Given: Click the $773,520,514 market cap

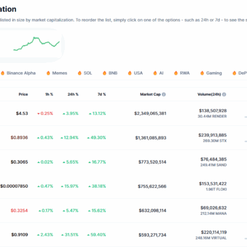Looking at the screenshot, I should pyautogui.click(x=153, y=162).
